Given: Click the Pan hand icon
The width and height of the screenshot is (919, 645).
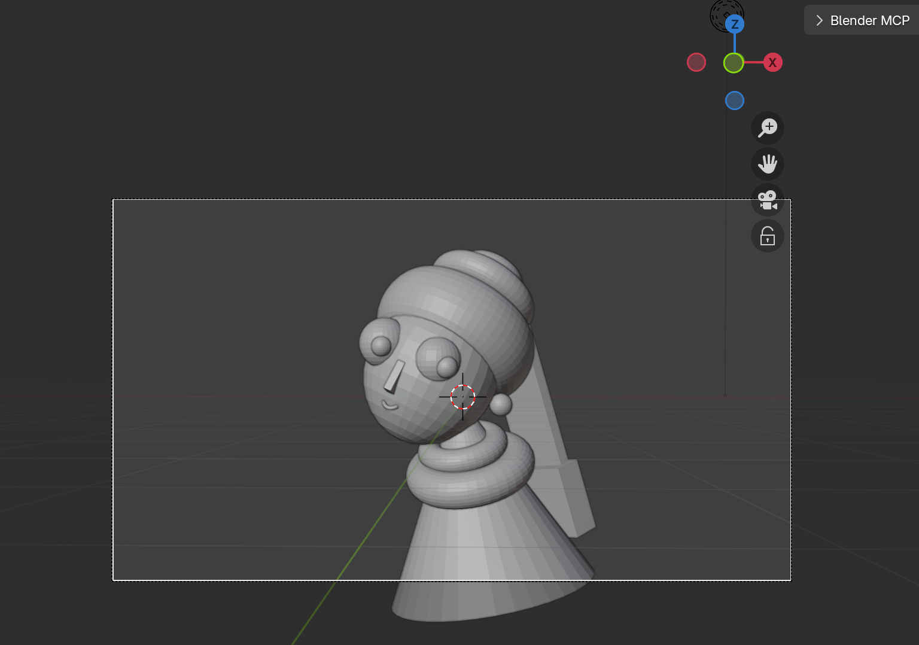Looking at the screenshot, I should click(x=768, y=164).
